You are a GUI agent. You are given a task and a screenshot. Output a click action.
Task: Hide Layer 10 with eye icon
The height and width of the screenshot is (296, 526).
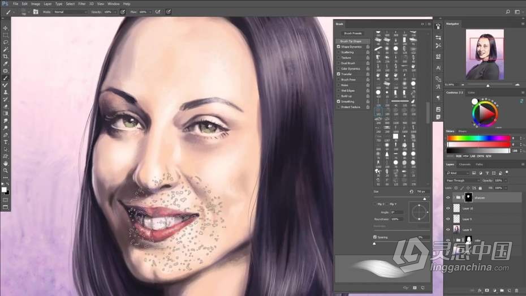click(x=448, y=208)
